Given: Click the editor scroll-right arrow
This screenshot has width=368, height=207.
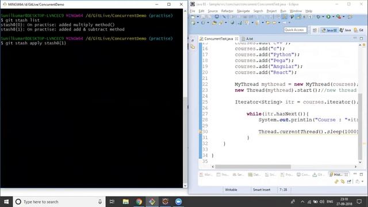Looking at the screenshot, I should pyautogui.click(x=355, y=167).
